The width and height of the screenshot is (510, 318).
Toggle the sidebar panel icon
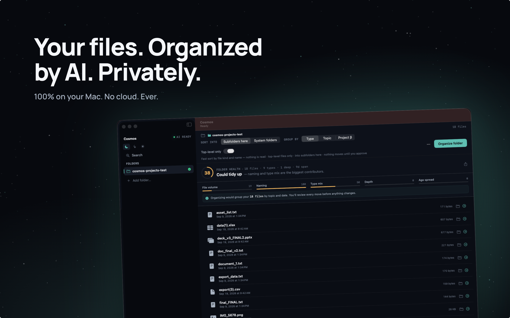pos(189,124)
